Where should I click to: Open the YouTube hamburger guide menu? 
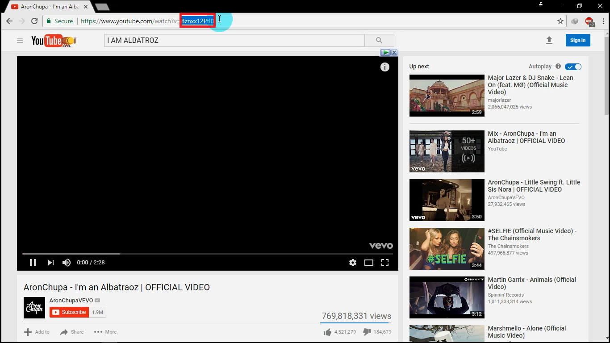(20, 41)
